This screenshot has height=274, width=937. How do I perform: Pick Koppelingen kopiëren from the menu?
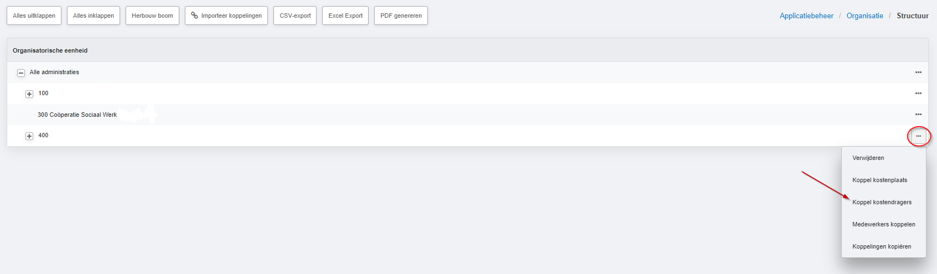tap(881, 246)
